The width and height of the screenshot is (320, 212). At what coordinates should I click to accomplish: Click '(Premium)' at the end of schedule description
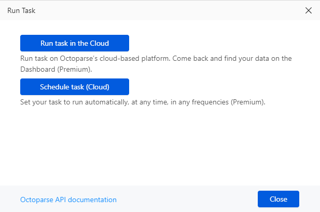point(248,102)
